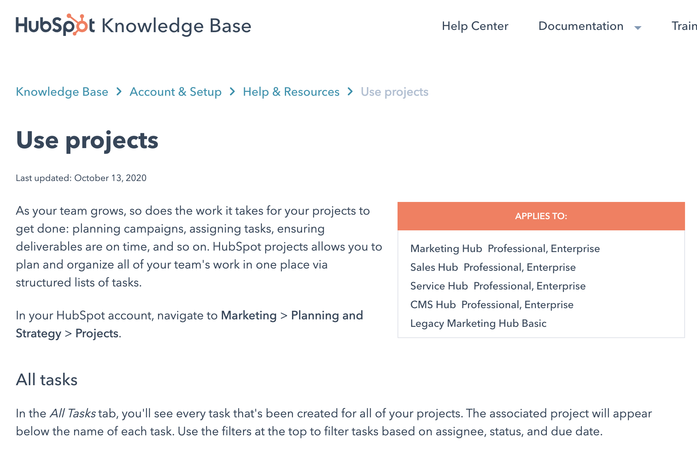Viewport: 697px width, 454px height.
Task: Click the HubSpot Knowledge Base wordmark
Action: pos(133,25)
